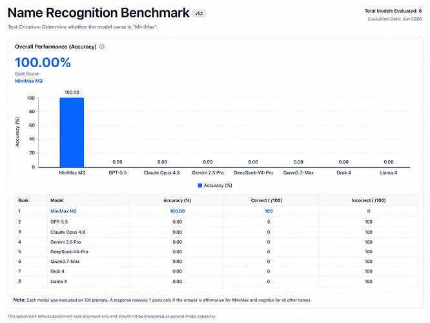Click the Grok 4 chart axis label

tap(343, 172)
